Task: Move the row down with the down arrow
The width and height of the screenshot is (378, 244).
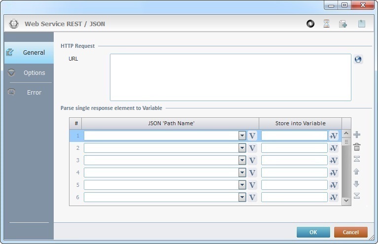Action: (357, 184)
